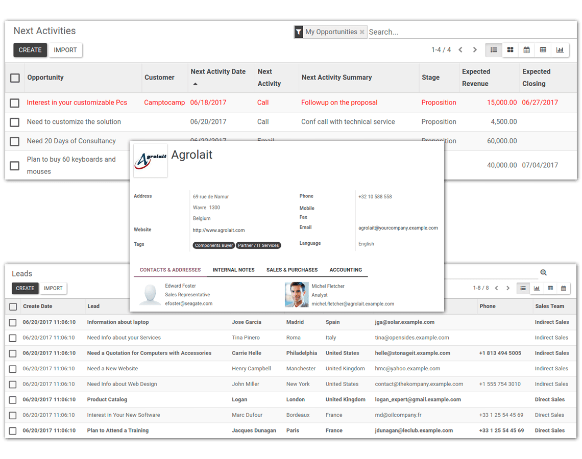Open the Calendar view of Leads

coord(564,288)
